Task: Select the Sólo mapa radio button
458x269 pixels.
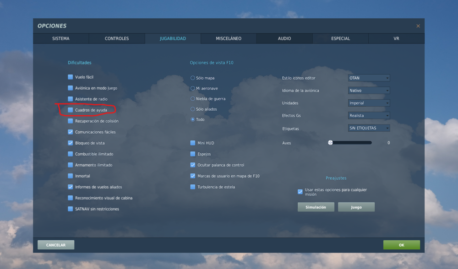Action: [192, 78]
